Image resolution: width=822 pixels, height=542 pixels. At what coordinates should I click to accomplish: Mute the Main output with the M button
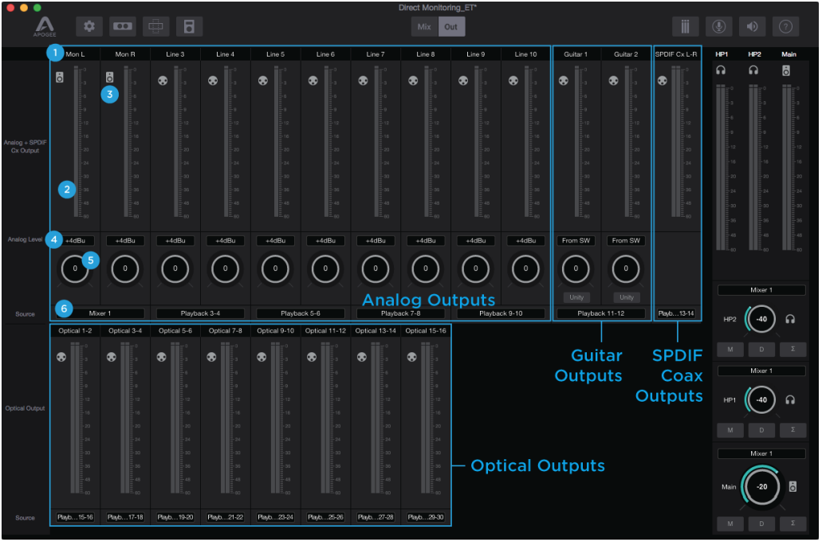click(x=730, y=524)
